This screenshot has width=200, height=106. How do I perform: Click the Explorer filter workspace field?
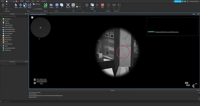14,16
